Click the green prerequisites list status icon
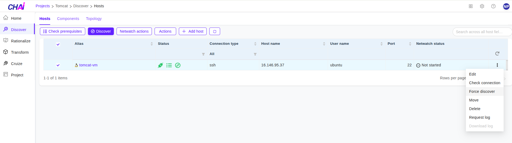512x143 pixels. point(169,65)
